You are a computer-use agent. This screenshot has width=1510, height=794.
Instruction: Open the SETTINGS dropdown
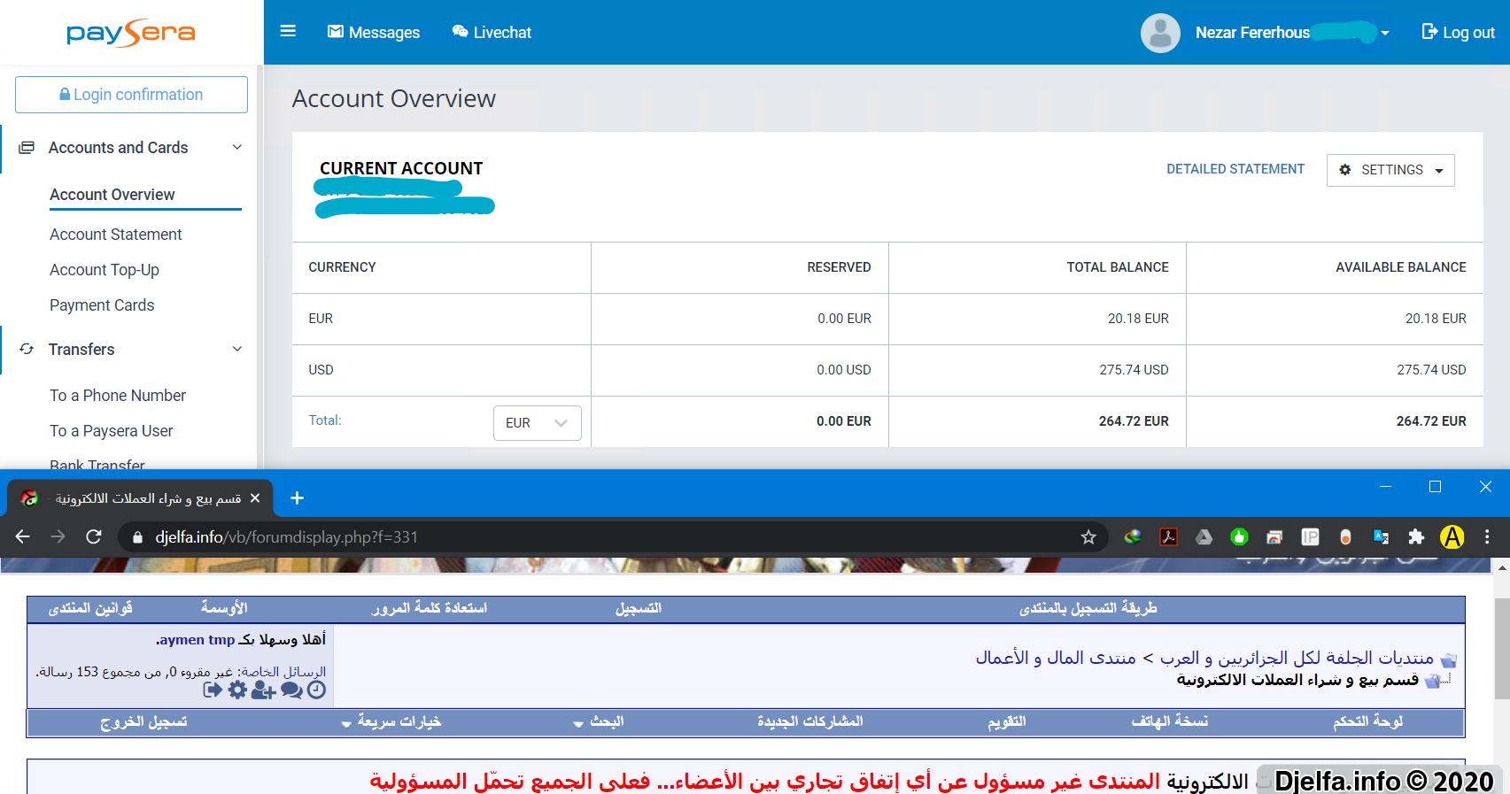[x=1390, y=170]
